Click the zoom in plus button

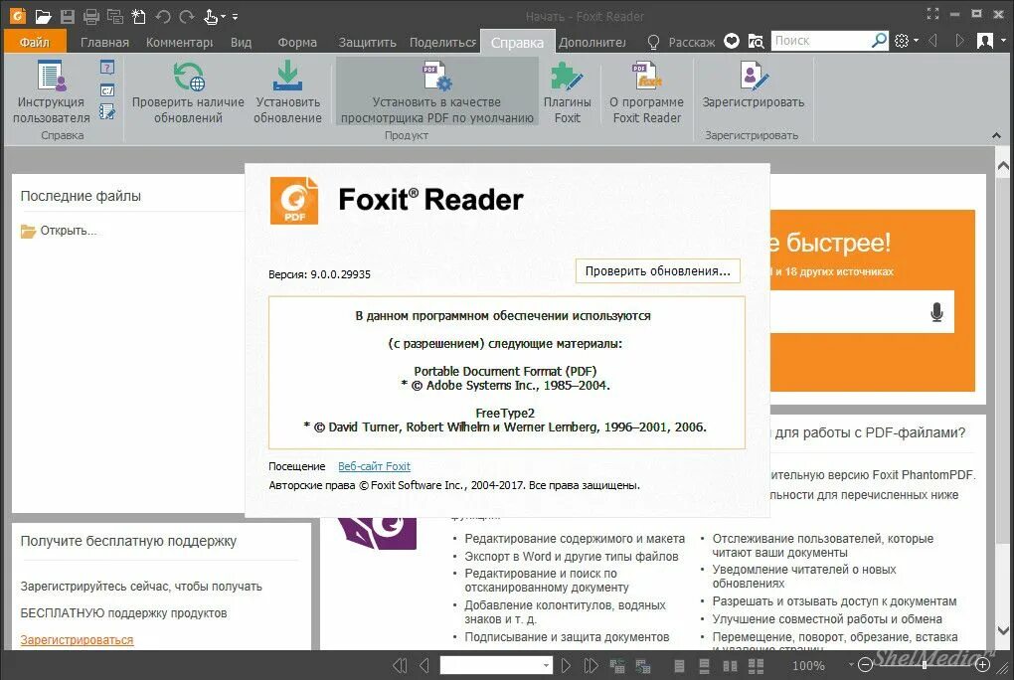(982, 664)
